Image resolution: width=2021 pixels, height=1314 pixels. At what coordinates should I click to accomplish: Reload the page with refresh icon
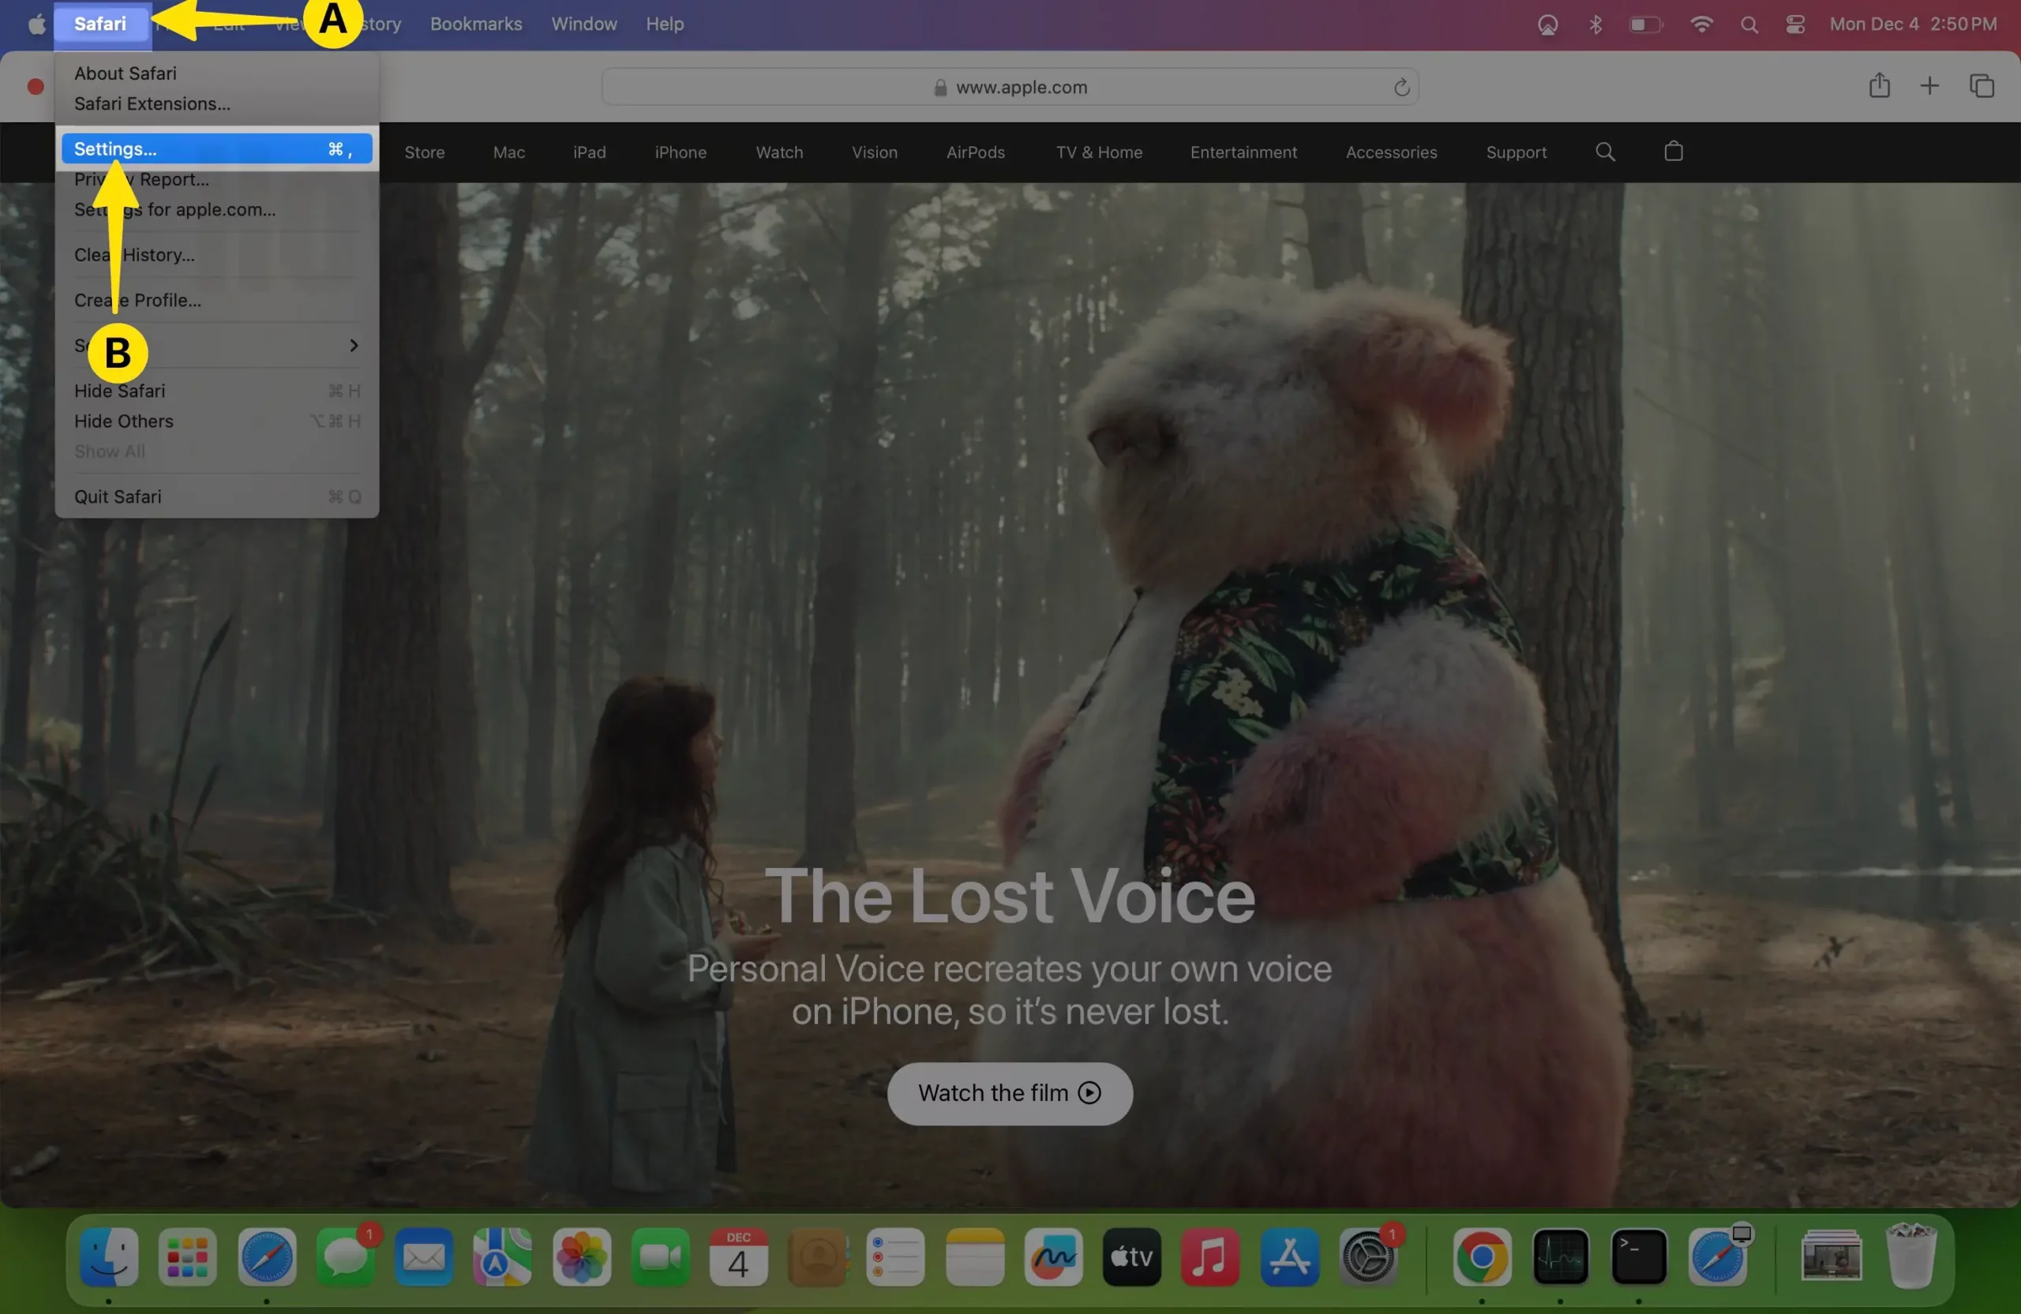[1401, 87]
